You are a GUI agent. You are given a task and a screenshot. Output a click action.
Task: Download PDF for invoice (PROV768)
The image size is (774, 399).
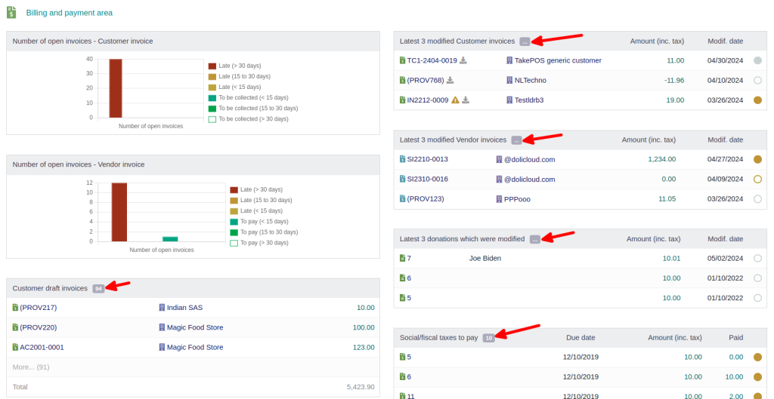[450, 80]
